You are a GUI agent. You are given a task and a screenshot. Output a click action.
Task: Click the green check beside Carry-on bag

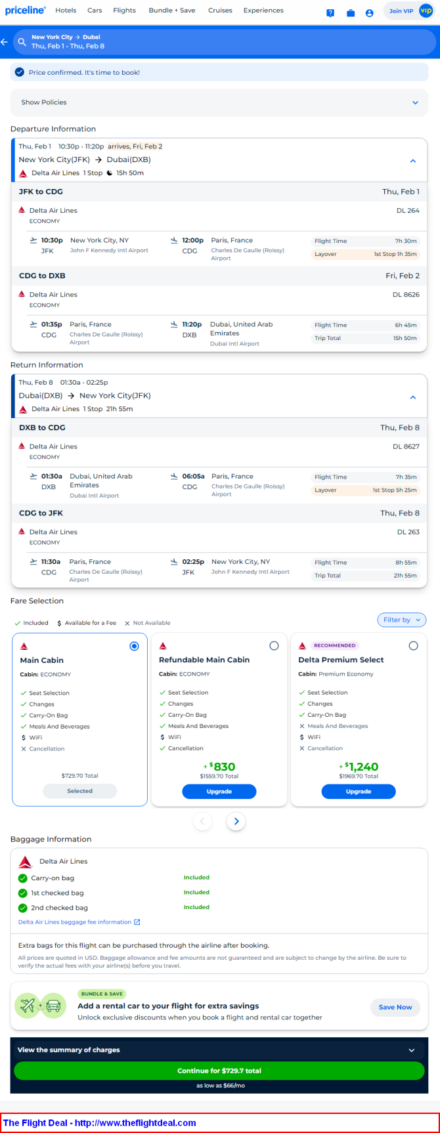23,878
